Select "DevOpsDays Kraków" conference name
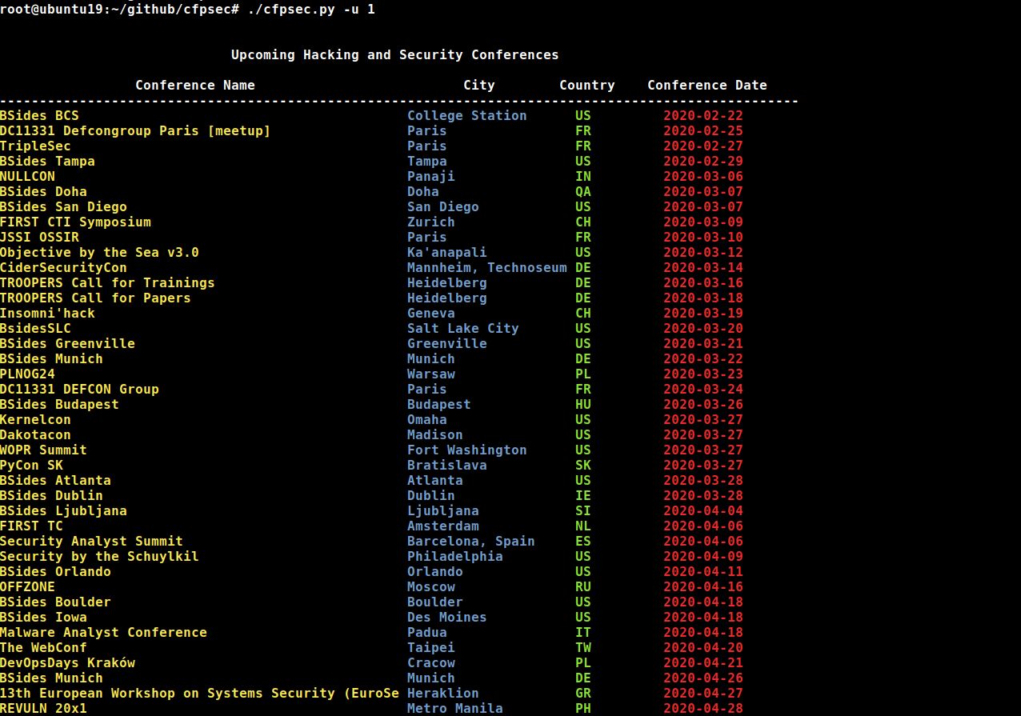 point(67,662)
